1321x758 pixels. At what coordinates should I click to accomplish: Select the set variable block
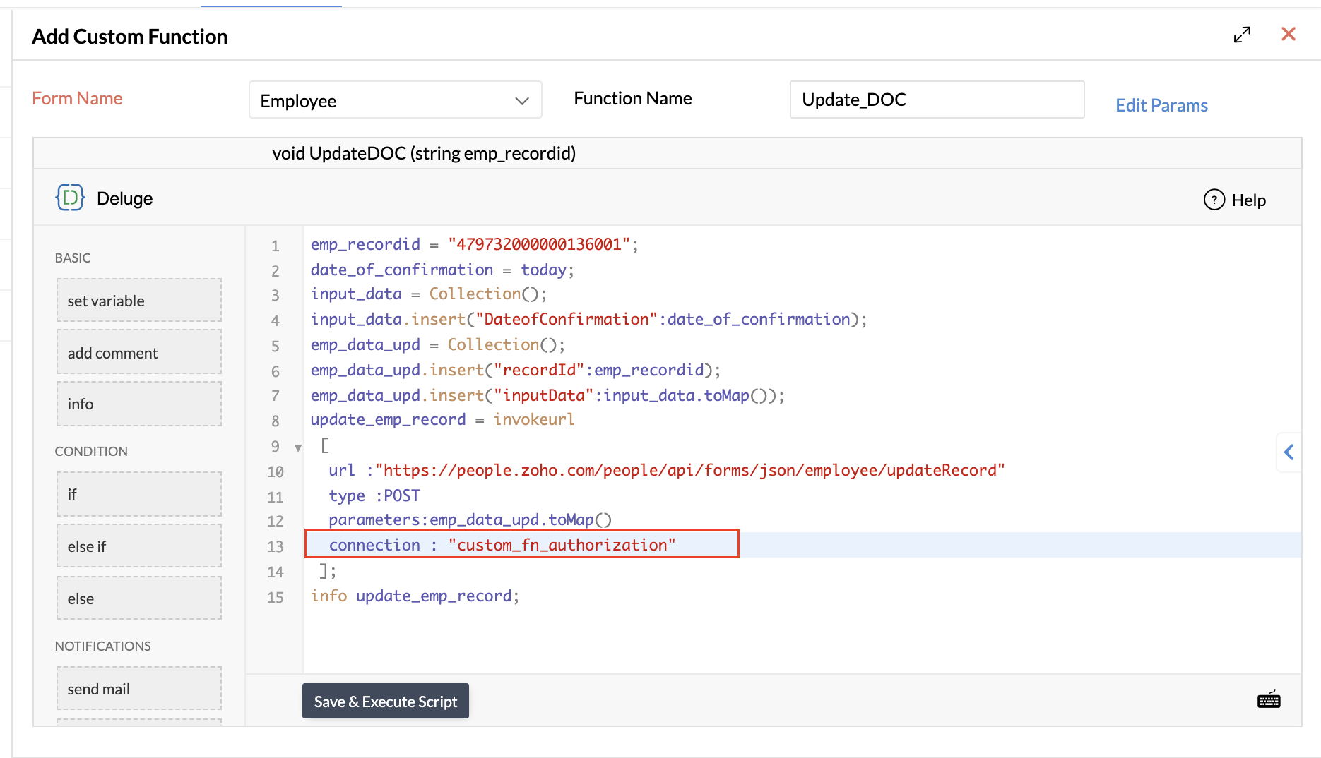[x=139, y=301]
